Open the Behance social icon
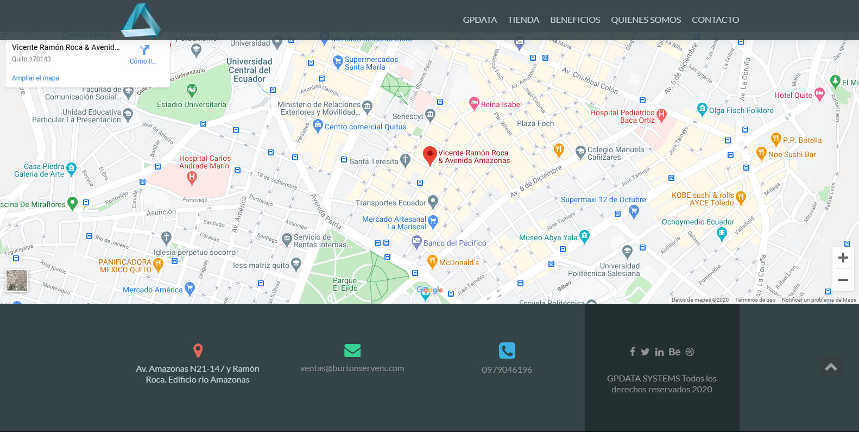859x432 pixels. tap(674, 352)
